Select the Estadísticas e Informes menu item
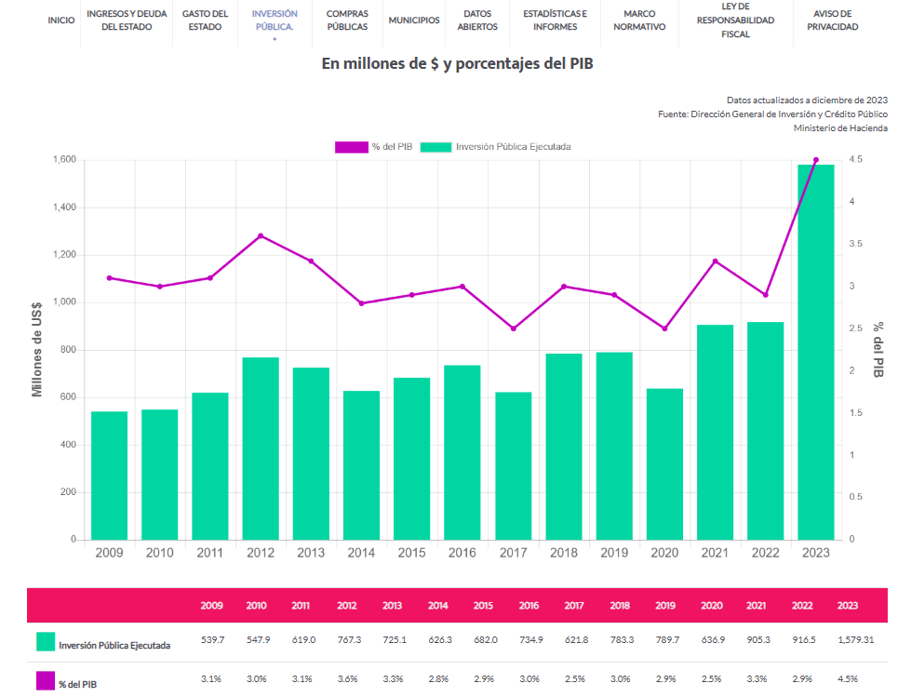The width and height of the screenshot is (911, 697). click(556, 20)
